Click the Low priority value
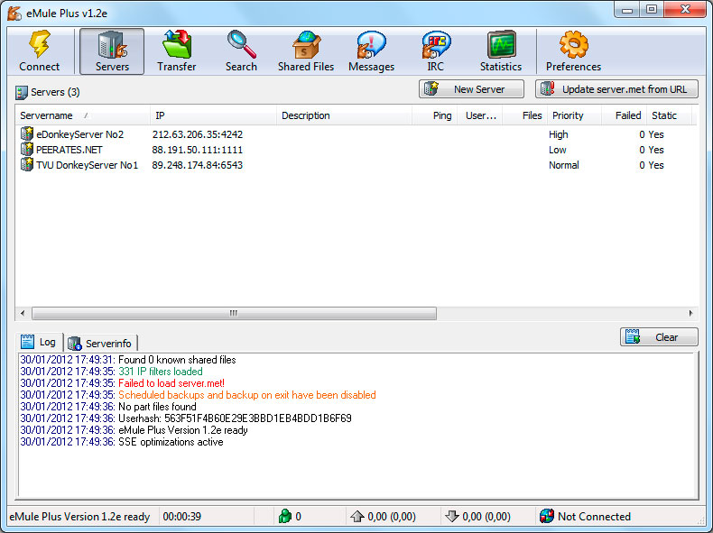713x533 pixels. click(x=558, y=150)
